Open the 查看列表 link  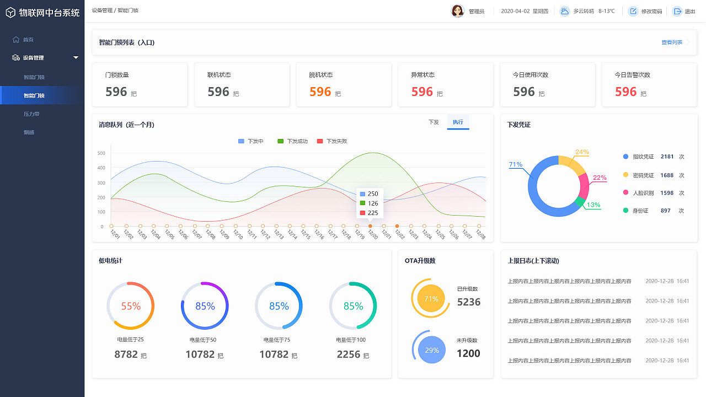[x=672, y=42]
